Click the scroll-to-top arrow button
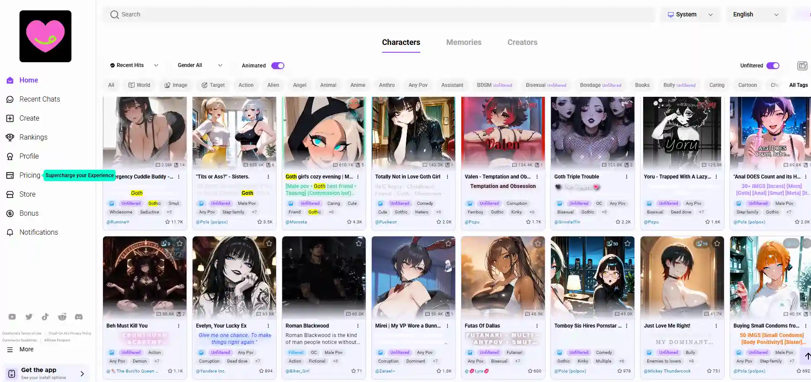 click(807, 357)
